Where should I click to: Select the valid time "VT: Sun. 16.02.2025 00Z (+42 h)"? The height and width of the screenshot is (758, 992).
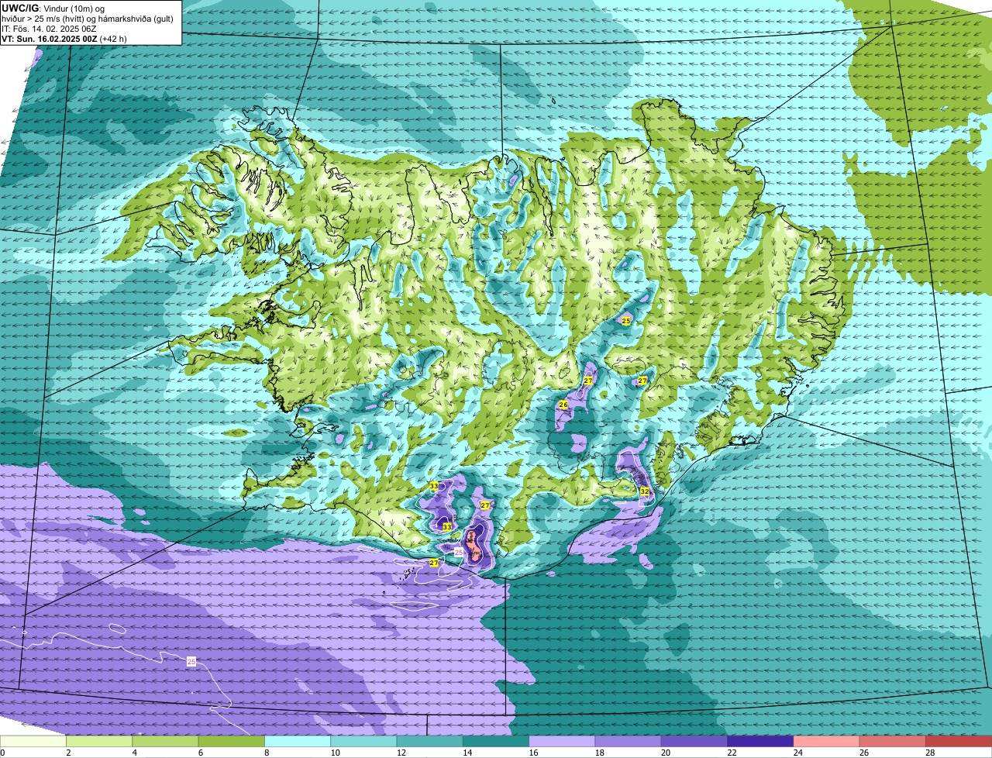[x=64, y=39]
